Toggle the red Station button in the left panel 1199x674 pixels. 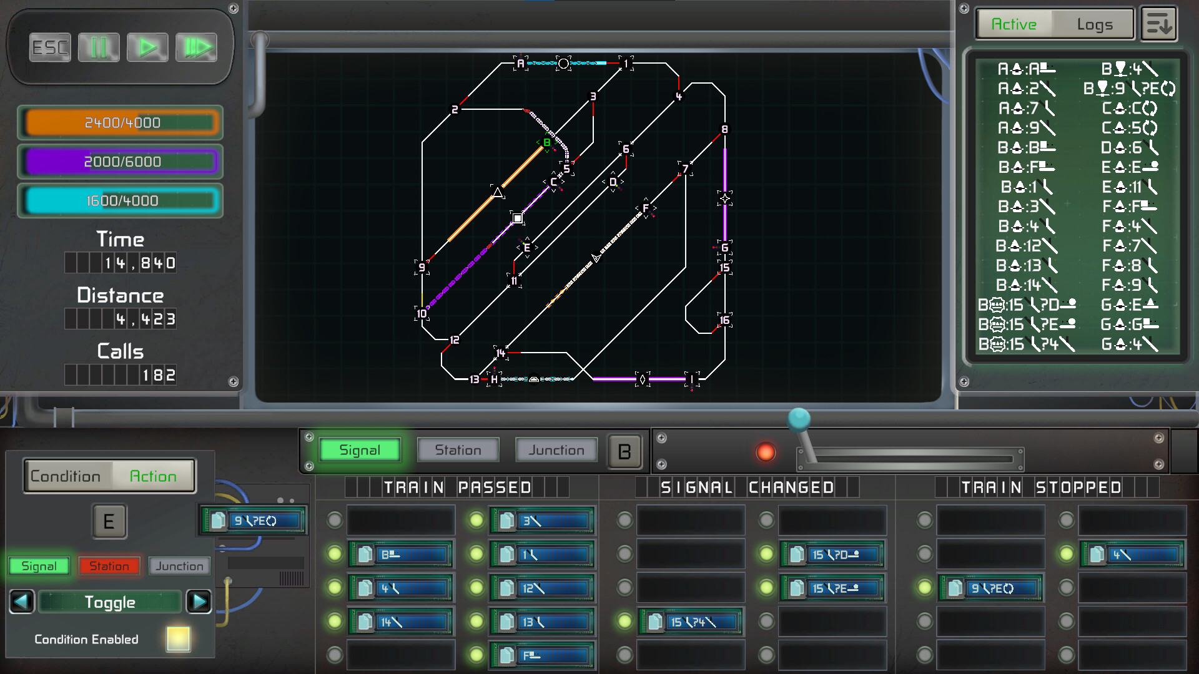tap(109, 566)
